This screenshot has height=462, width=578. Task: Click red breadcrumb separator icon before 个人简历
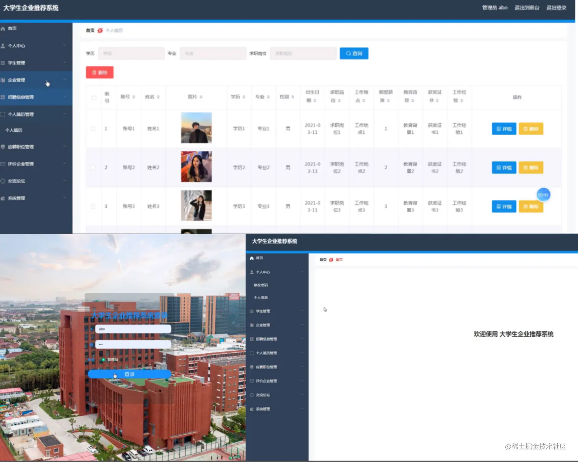point(100,31)
